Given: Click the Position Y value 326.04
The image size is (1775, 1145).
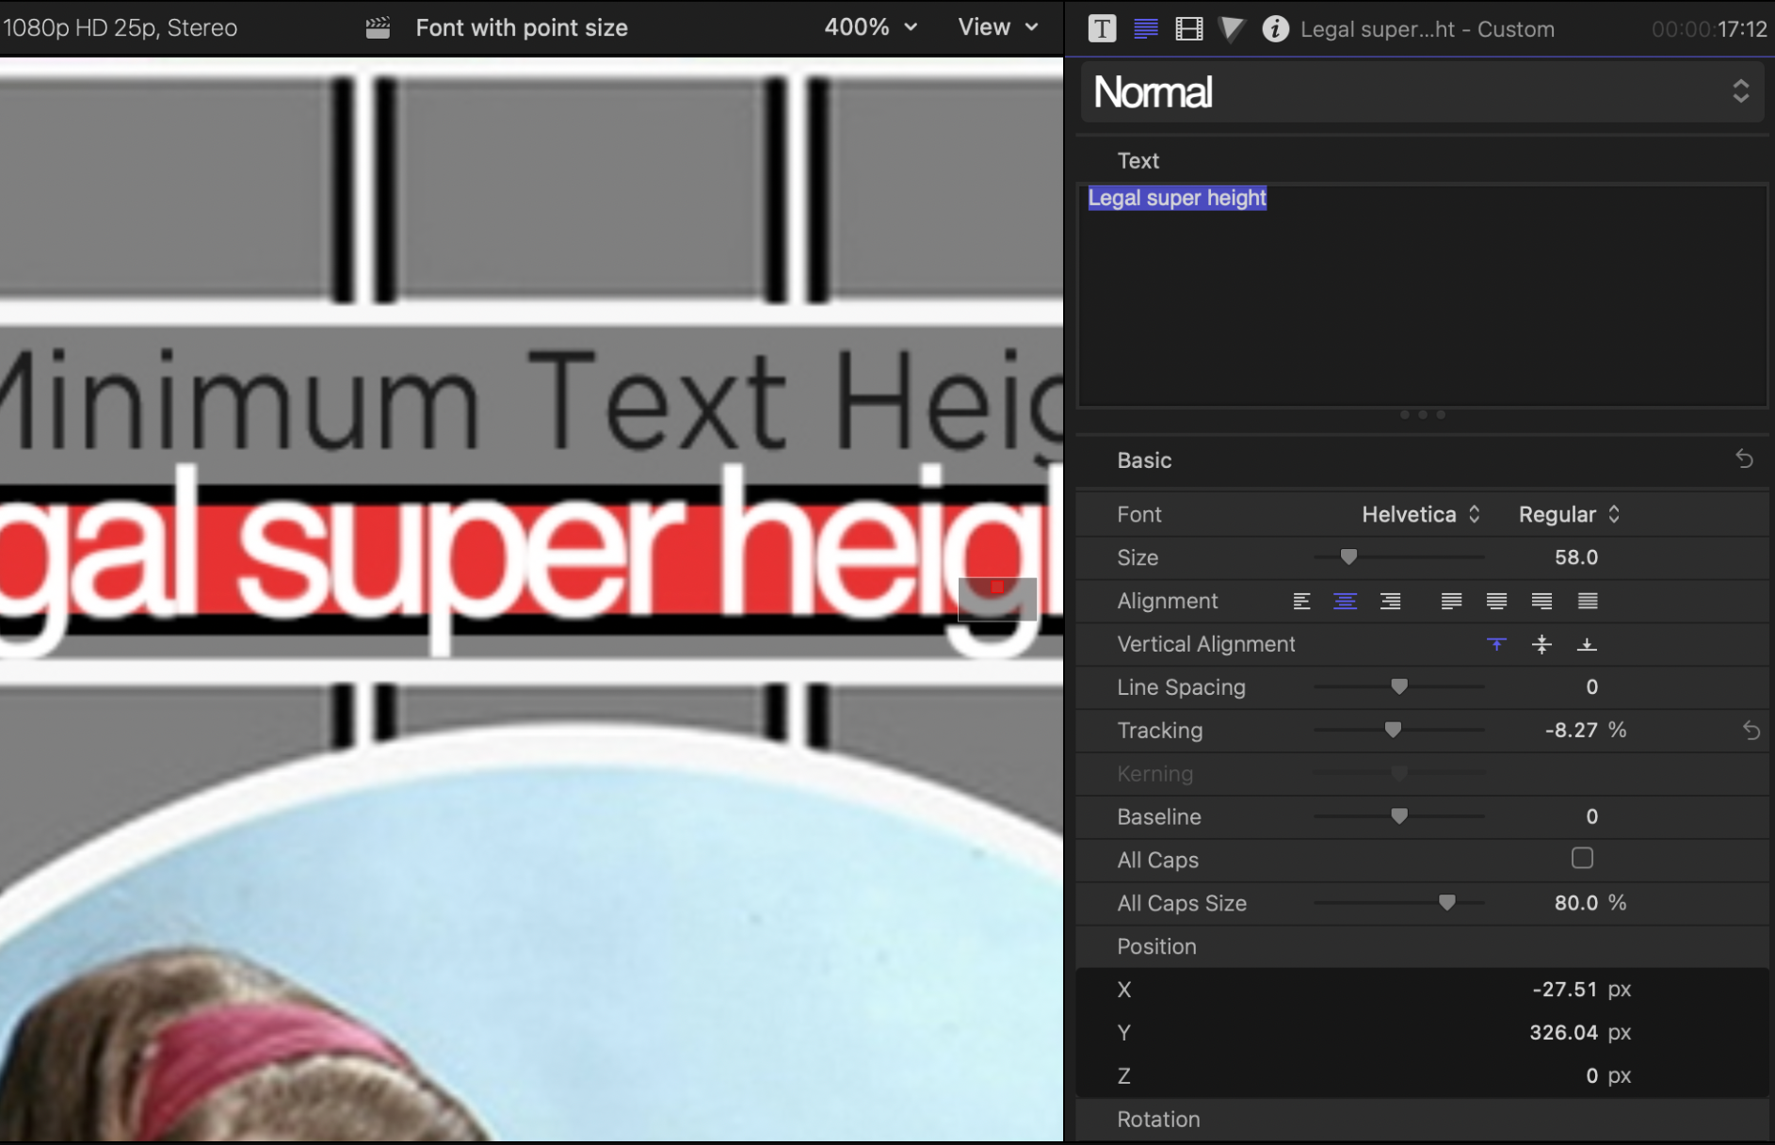Looking at the screenshot, I should 1563,1033.
